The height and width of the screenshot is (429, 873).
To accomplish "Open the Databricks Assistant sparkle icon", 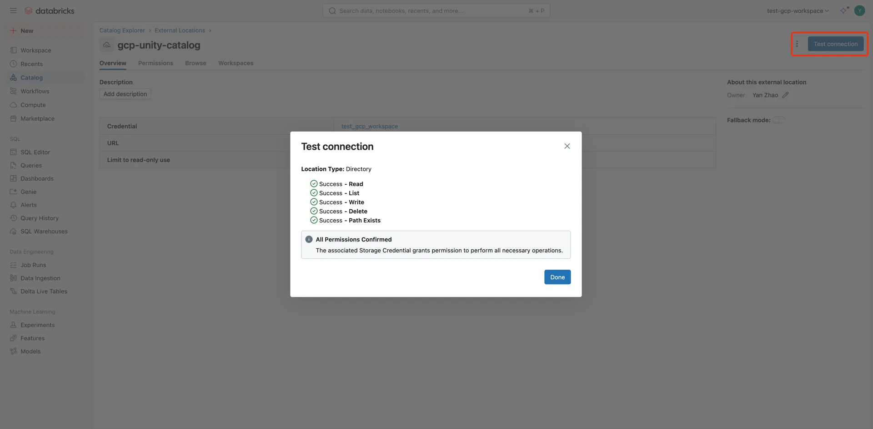I will tap(844, 10).
